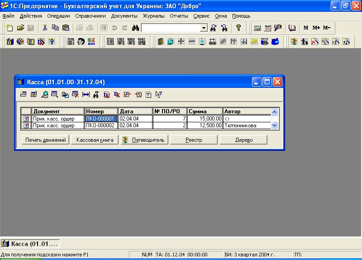Click the Касса cash register toolbar icon
The width and height of the screenshot is (362, 260).
(x=265, y=42)
